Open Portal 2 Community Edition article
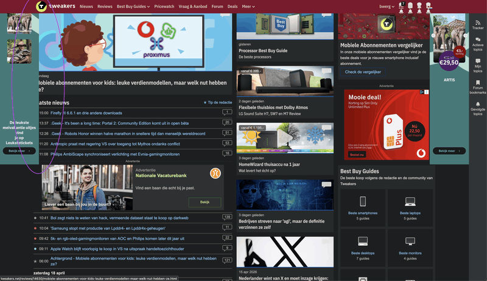 coord(119,123)
